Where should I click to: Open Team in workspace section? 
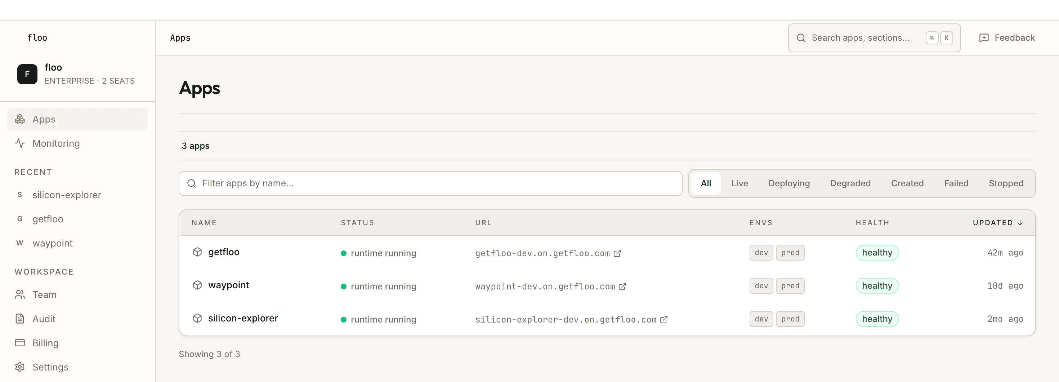click(77, 295)
